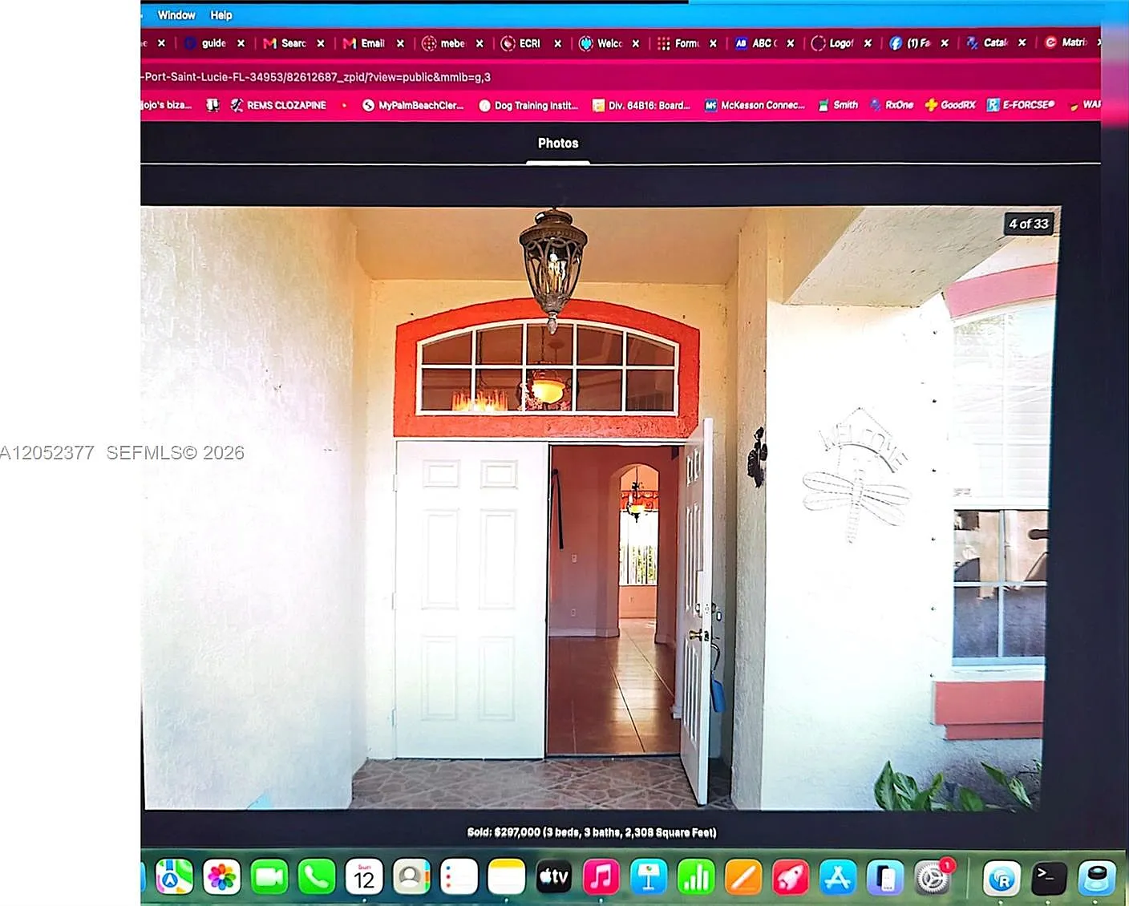This screenshot has width=1129, height=906.
Task: Click the browser address bar URL
Action: [x=317, y=77]
